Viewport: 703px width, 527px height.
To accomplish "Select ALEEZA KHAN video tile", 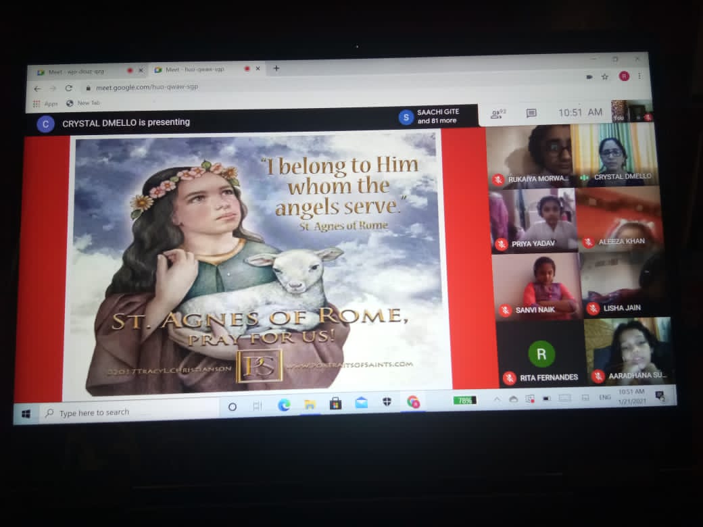I will point(620,219).
